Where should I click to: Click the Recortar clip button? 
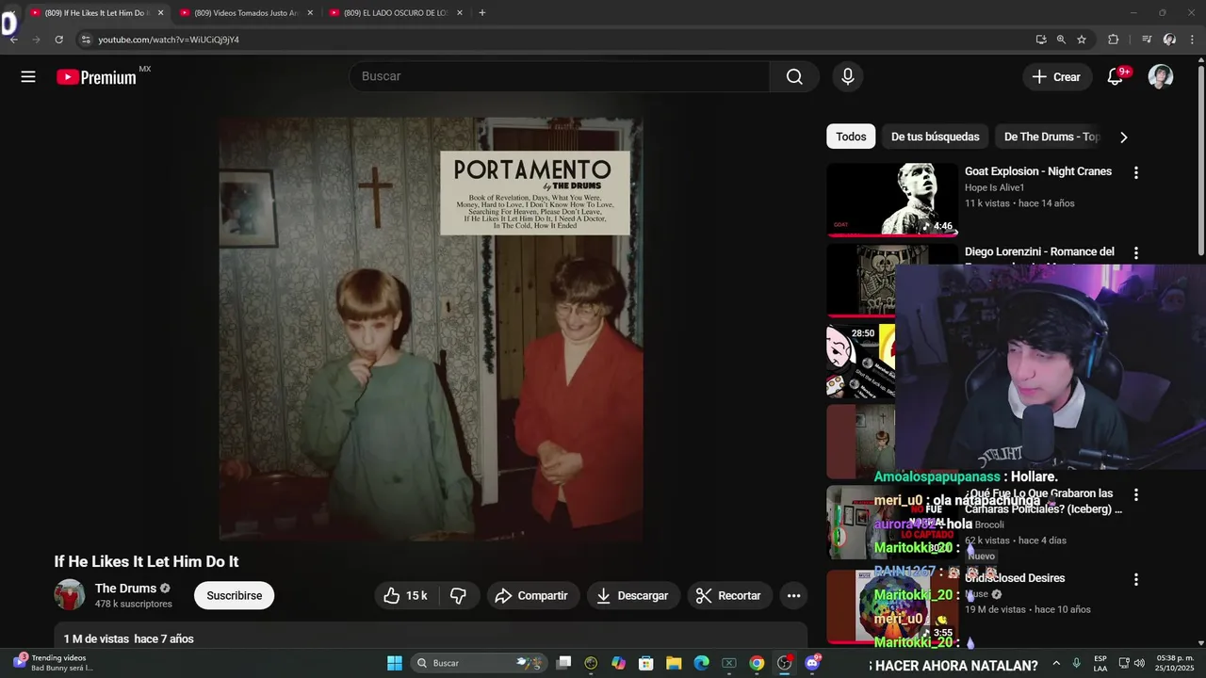click(x=729, y=595)
